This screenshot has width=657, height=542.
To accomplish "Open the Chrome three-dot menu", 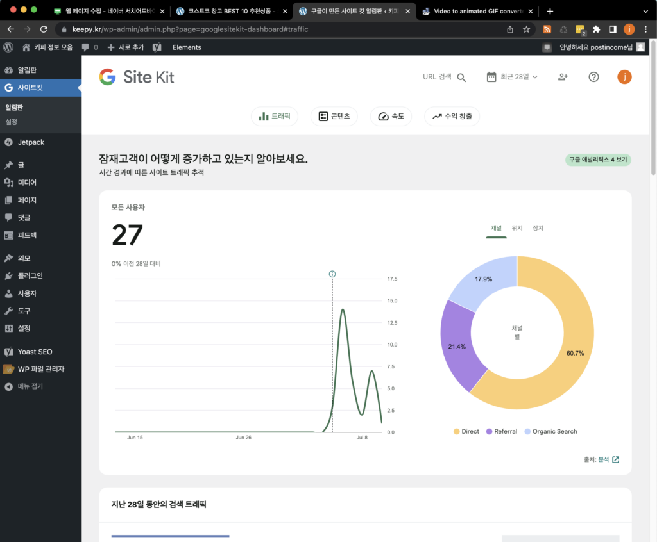I will [x=645, y=29].
